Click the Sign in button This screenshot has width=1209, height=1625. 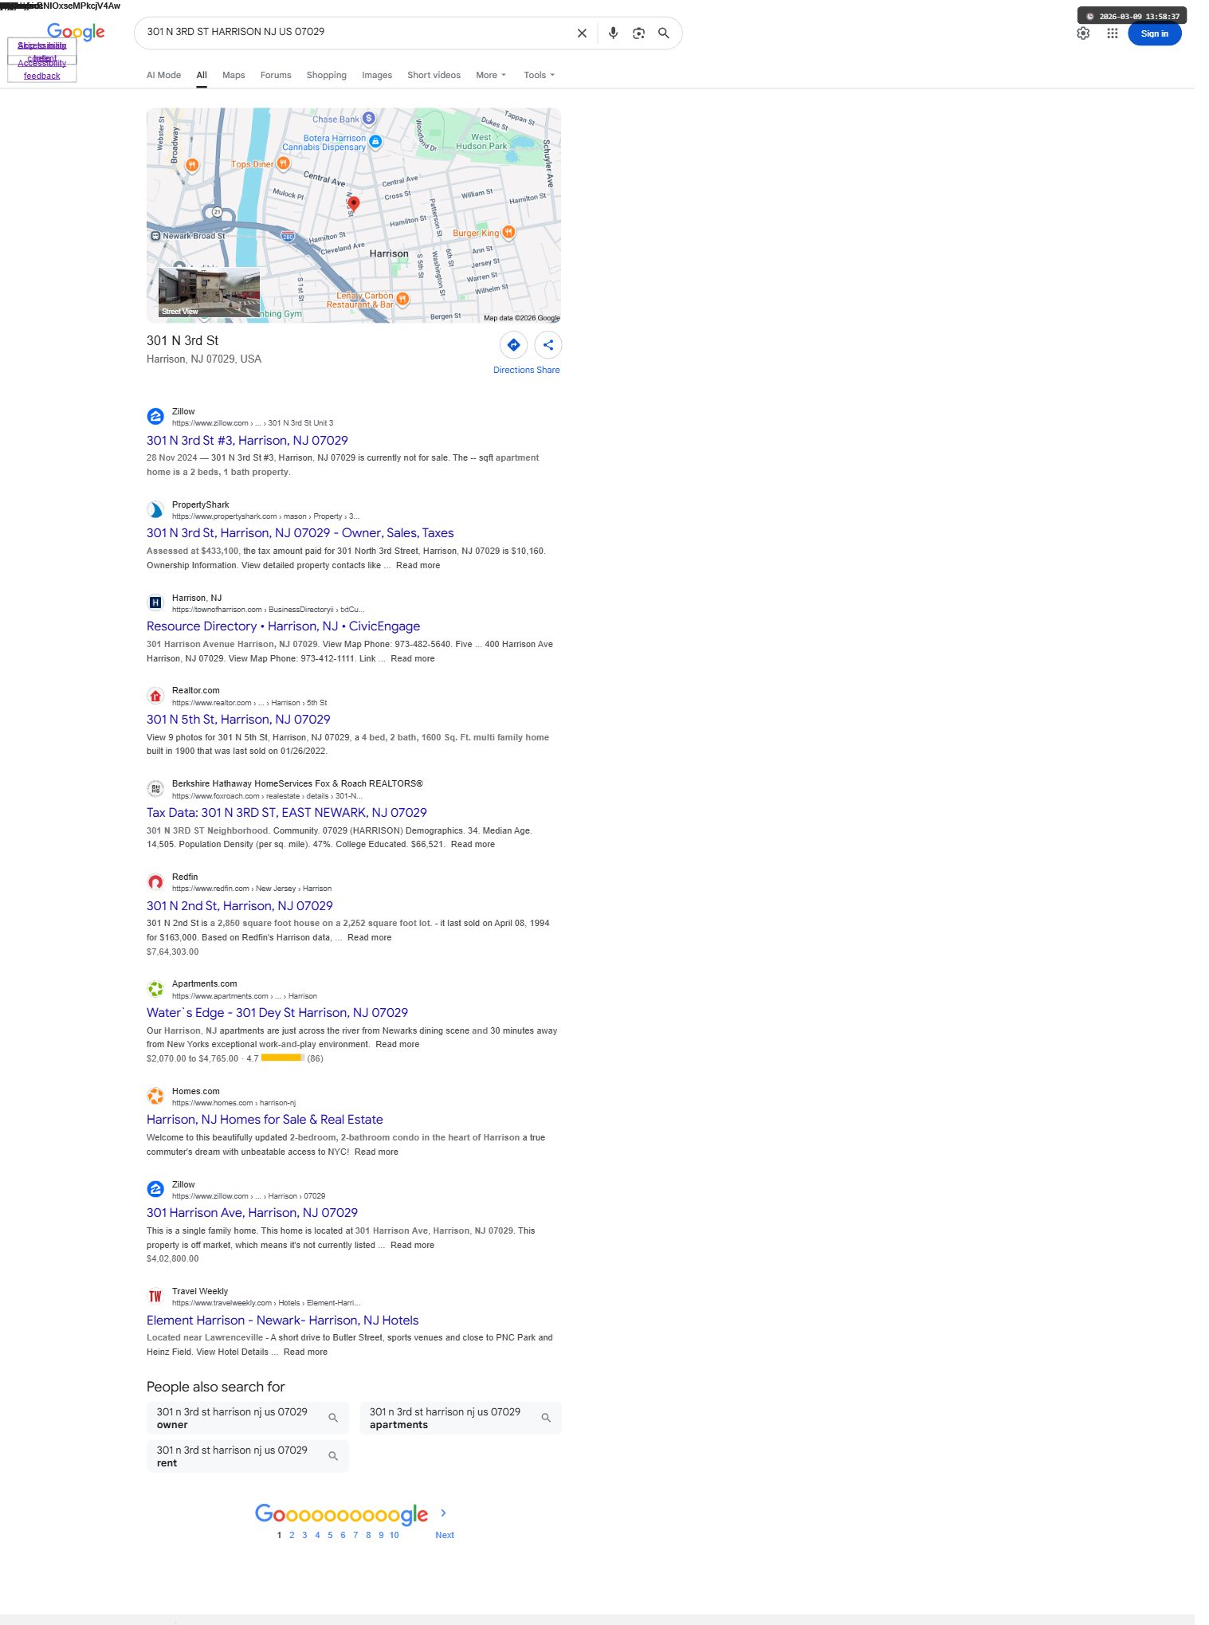pos(1154,33)
